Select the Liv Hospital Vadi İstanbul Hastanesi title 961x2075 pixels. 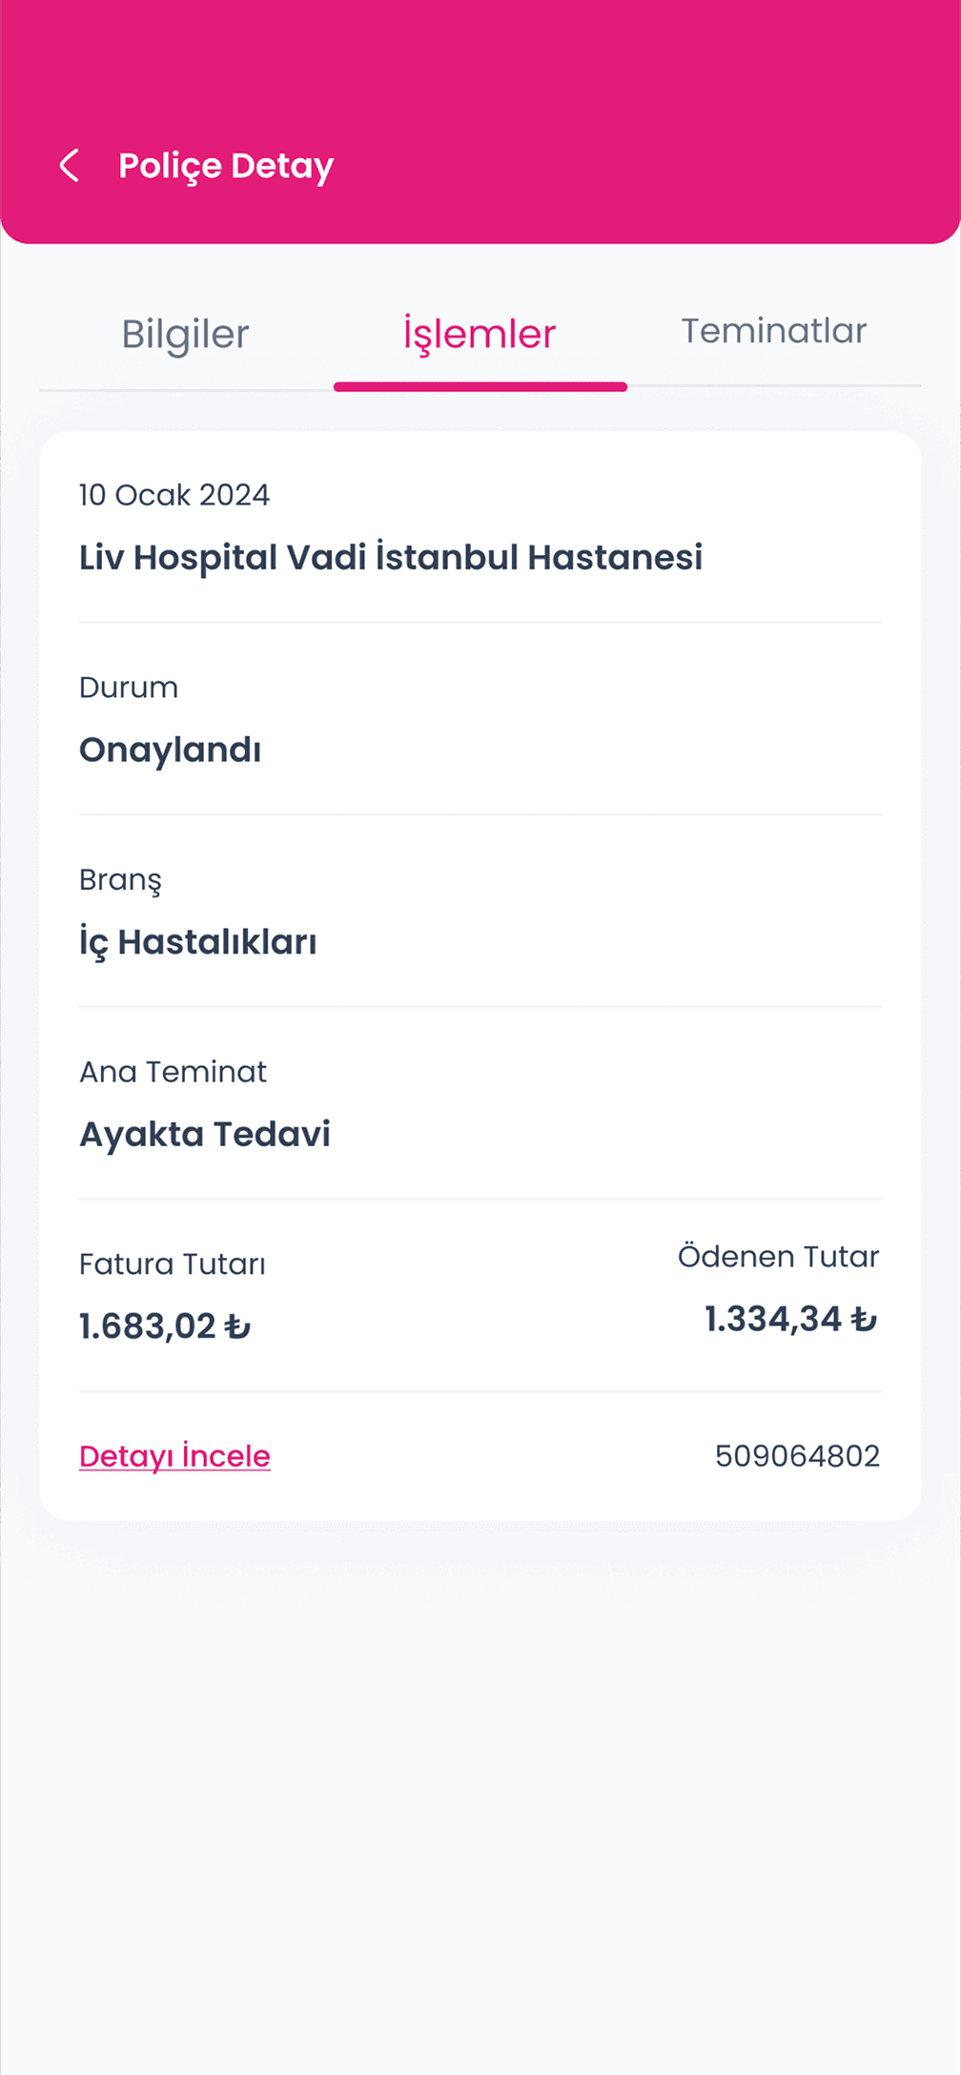(x=391, y=557)
